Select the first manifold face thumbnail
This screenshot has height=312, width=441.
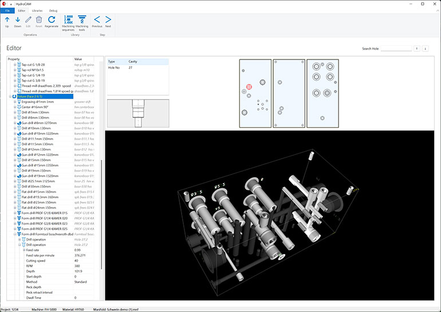point(255,93)
